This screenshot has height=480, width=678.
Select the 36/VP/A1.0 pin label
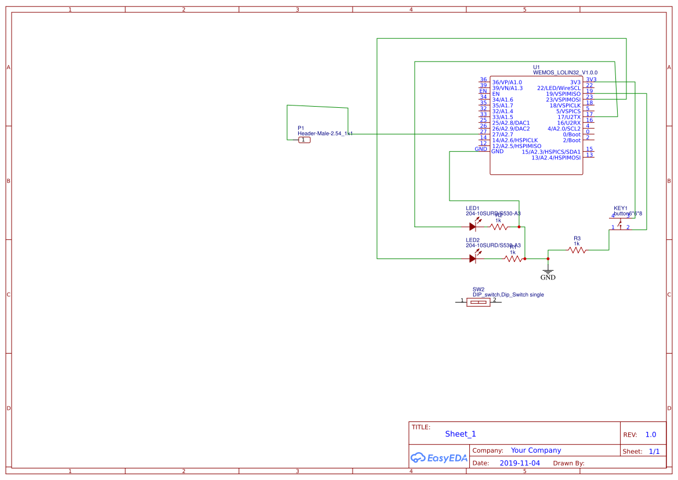point(507,82)
